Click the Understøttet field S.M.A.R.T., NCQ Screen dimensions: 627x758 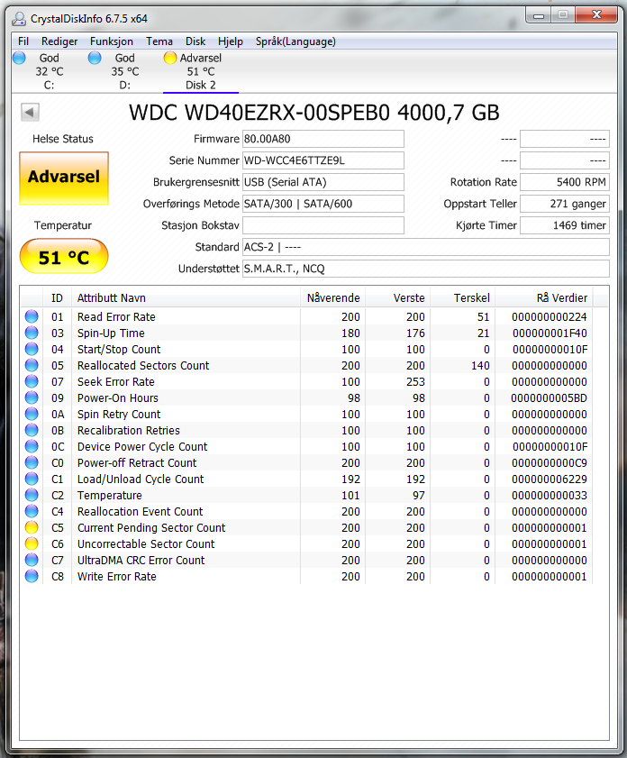[x=425, y=269]
